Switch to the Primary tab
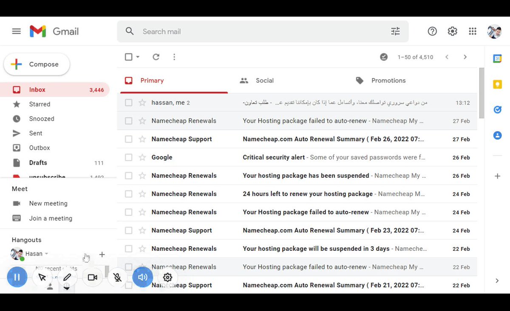 pos(174,81)
